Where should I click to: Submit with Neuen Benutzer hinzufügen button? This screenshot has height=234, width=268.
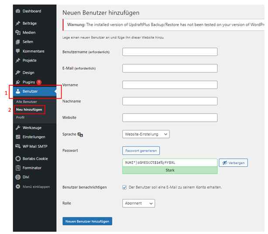87,221
